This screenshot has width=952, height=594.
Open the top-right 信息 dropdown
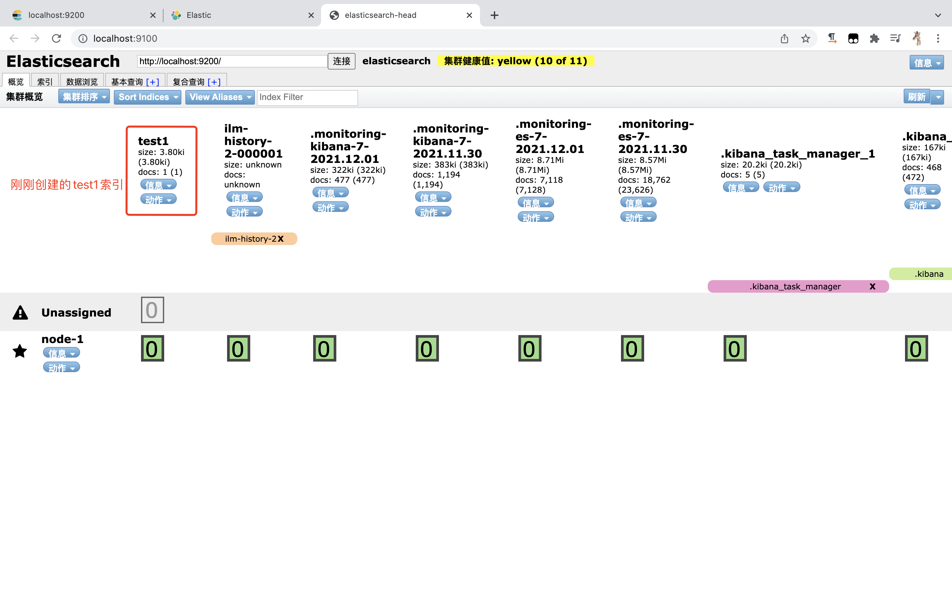pyautogui.click(x=927, y=63)
